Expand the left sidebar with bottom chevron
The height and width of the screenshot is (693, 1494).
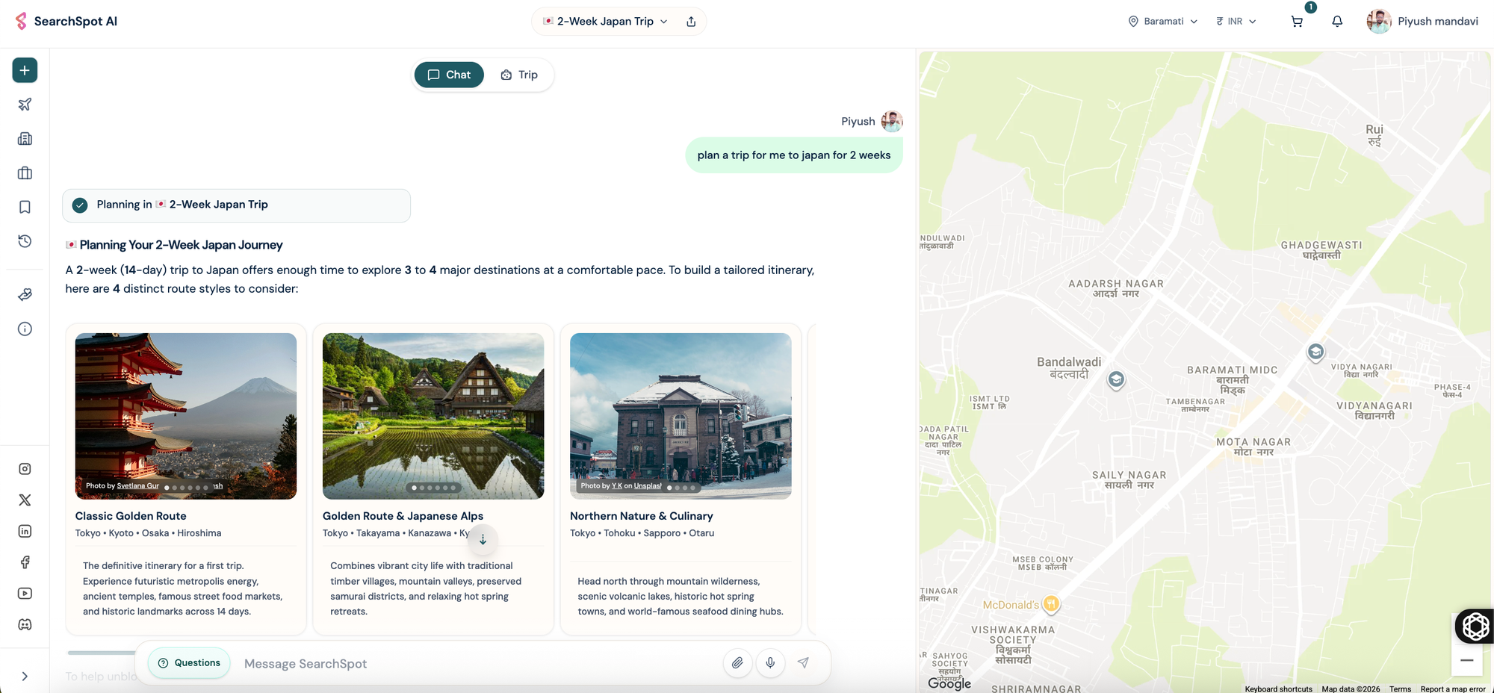click(x=25, y=677)
